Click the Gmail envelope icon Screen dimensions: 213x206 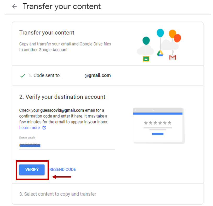172,57
